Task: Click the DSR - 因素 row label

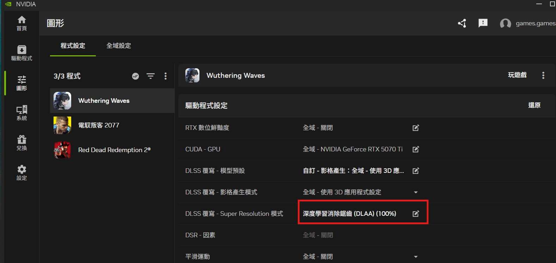Action: tap(200, 235)
